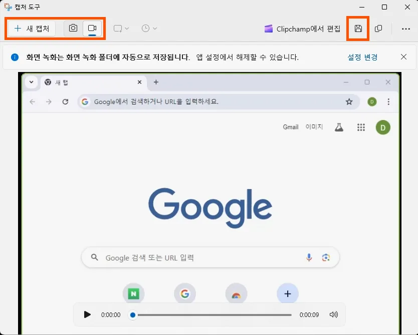
Task: Click the round playhead marker on the timeline
Action: [x=132, y=314]
